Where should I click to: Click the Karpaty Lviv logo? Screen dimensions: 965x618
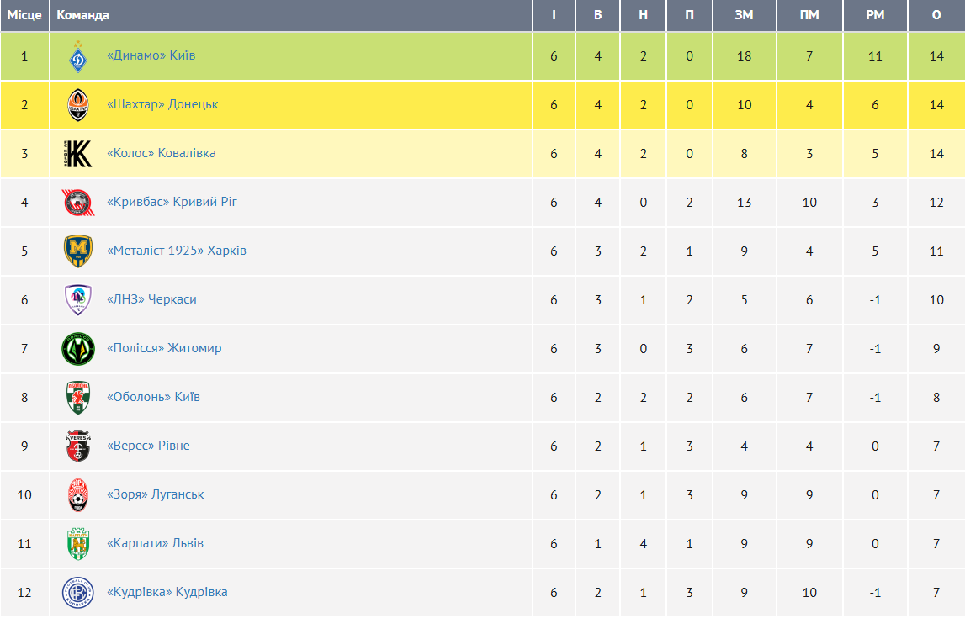[x=77, y=544]
